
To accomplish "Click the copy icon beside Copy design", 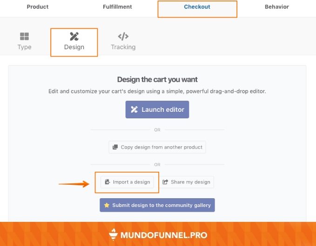I will (115, 147).
